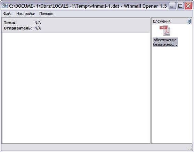
Task: Maximize the Winmail Opener window
Action: pyautogui.click(x=180, y=6)
